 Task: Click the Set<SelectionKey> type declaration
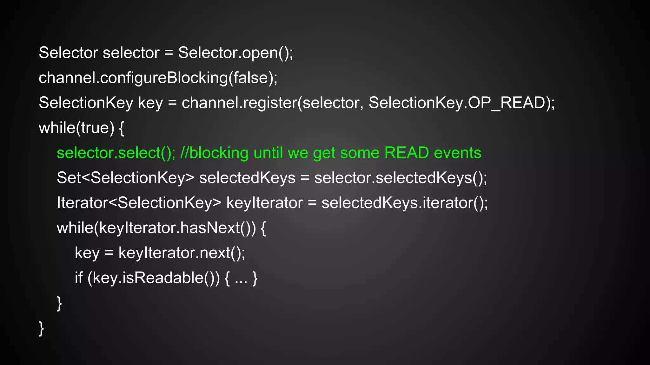point(125,178)
